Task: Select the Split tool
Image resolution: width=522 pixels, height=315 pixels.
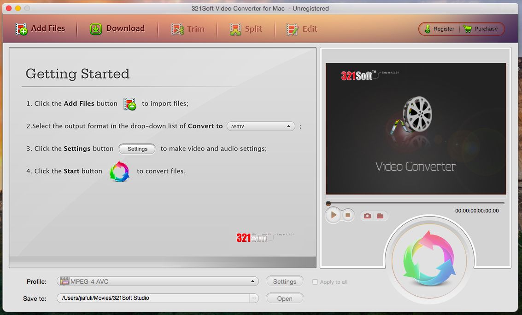Action: [x=246, y=29]
